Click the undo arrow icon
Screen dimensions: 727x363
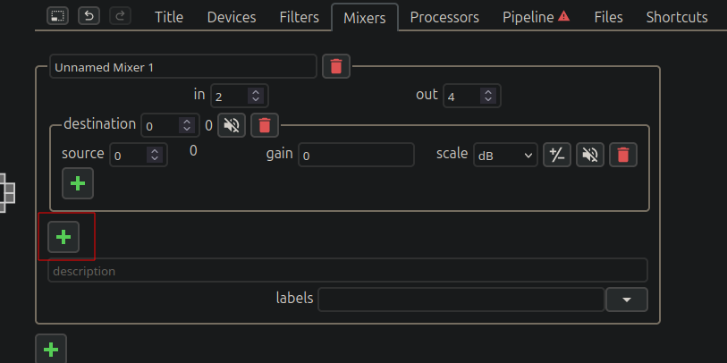[89, 16]
